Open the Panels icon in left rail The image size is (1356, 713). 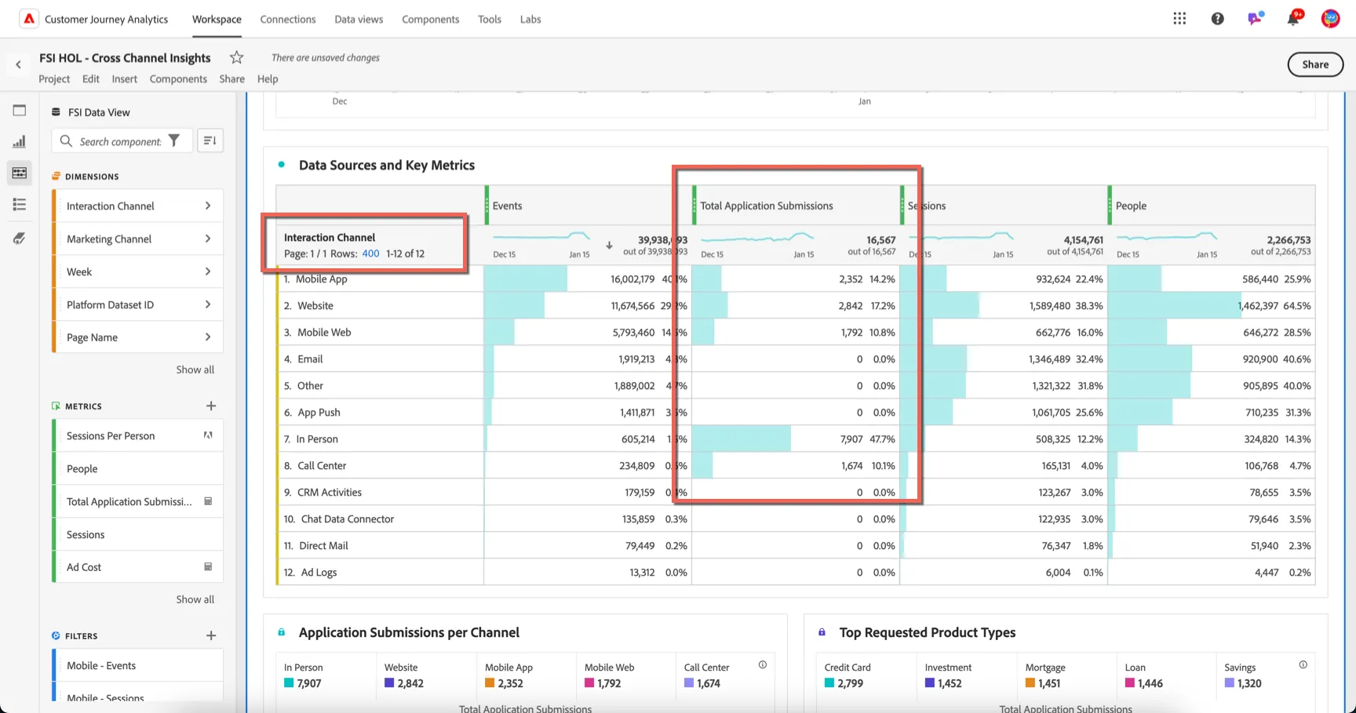[x=20, y=111]
